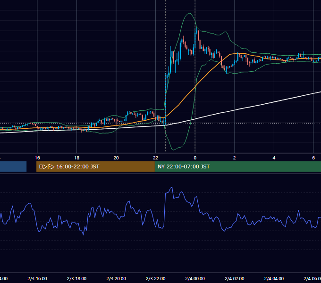The image size is (321, 283).
Task: Click the 2/4 02:00 date label
Action: (x=235, y=278)
